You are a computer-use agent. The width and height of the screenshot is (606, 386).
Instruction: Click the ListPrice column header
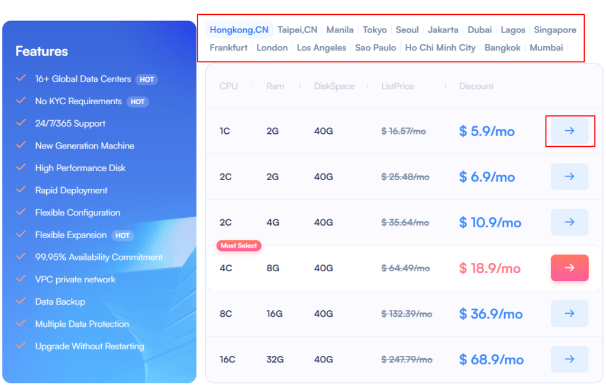[x=397, y=86]
